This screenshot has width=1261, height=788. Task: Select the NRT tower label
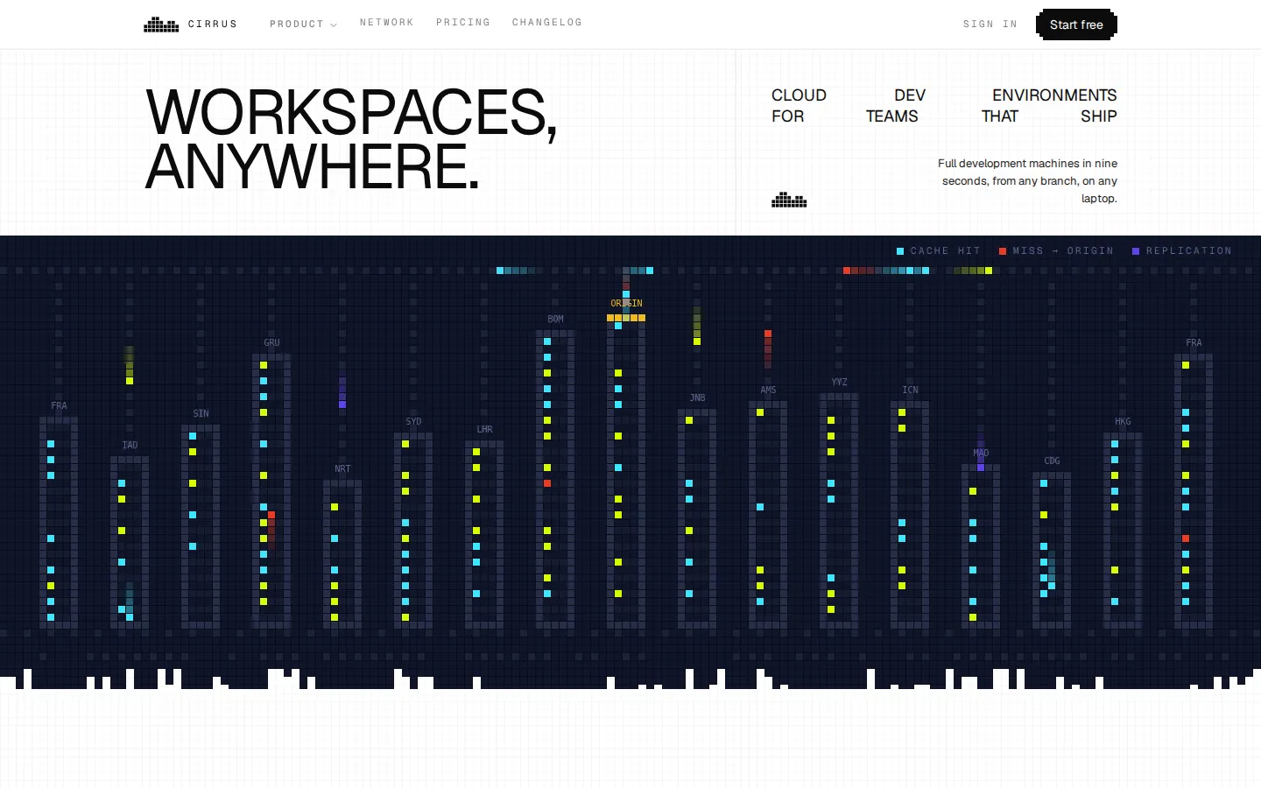tap(342, 469)
